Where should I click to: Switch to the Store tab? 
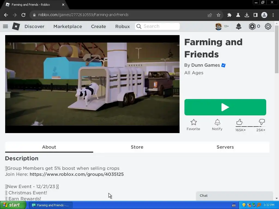click(137, 147)
